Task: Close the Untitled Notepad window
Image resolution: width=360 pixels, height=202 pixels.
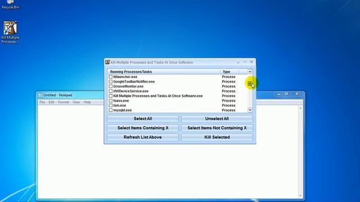Action: tap(296, 94)
